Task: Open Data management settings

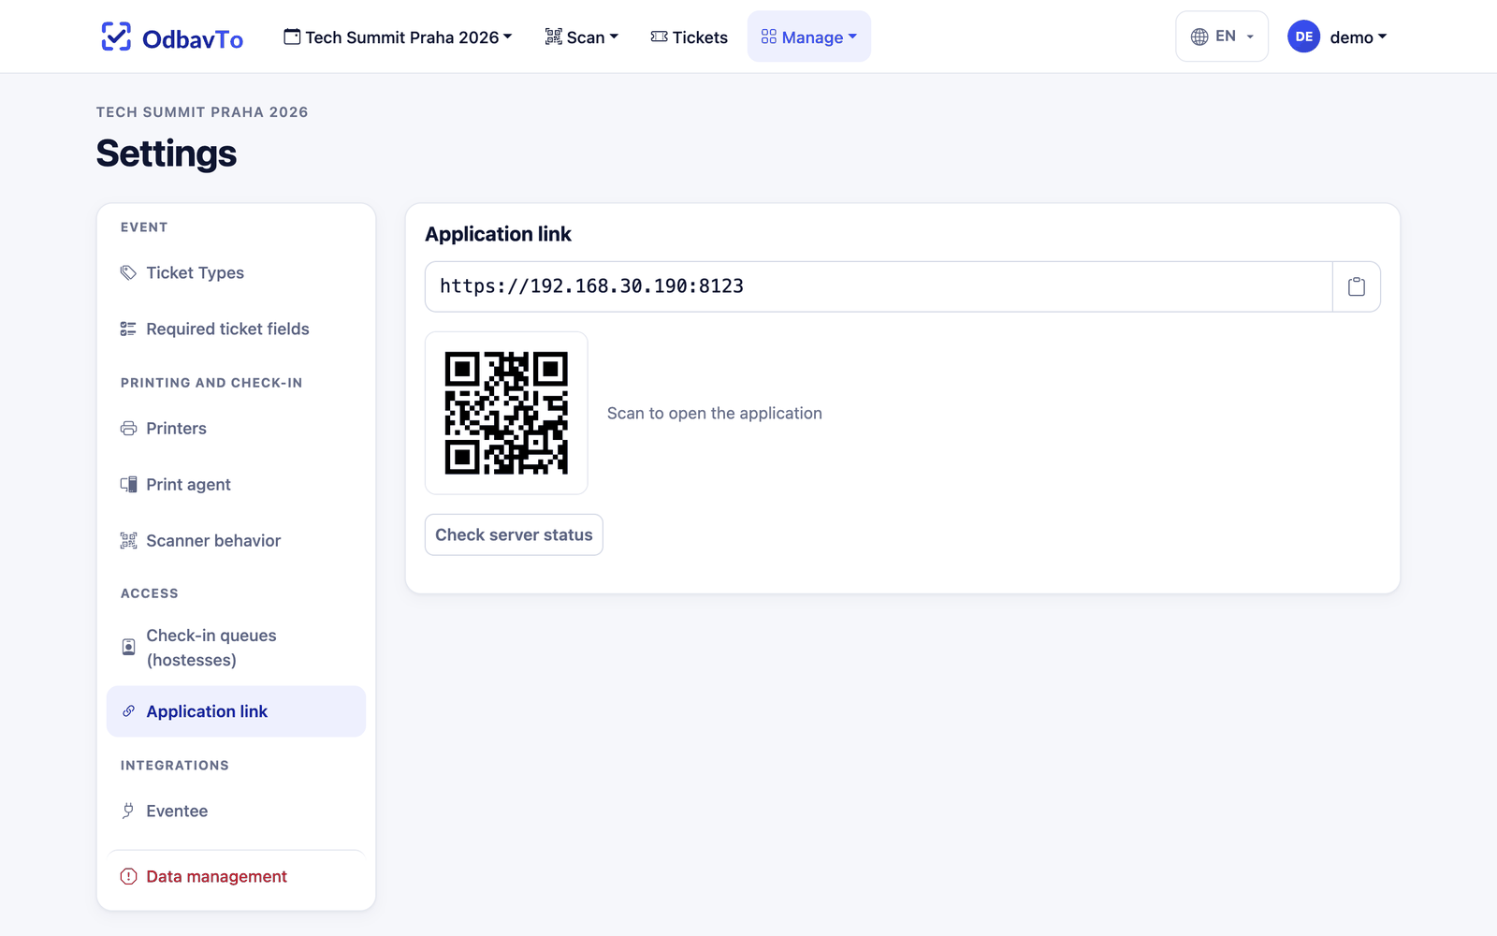Action: point(236,876)
